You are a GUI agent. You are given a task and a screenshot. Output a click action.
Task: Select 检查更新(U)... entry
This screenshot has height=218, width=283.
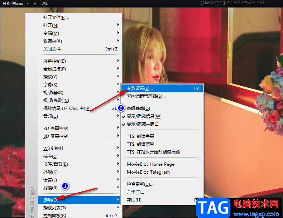click(x=162, y=184)
